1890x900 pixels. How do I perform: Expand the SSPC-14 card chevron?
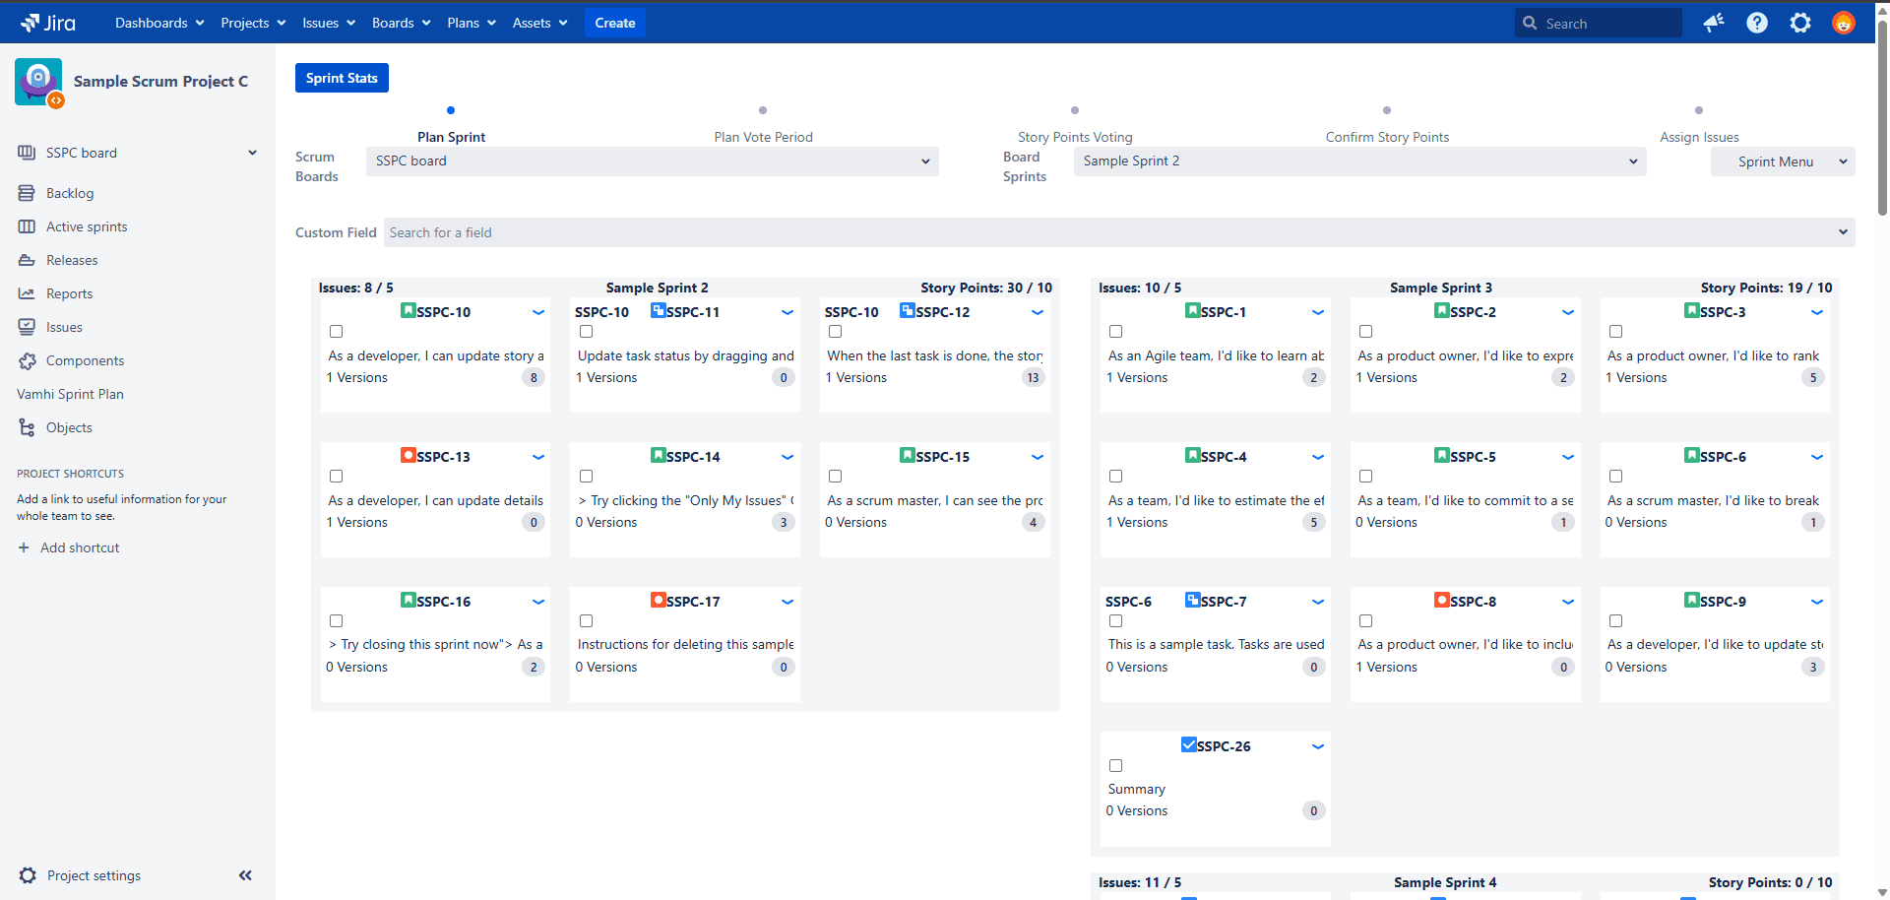(787, 457)
